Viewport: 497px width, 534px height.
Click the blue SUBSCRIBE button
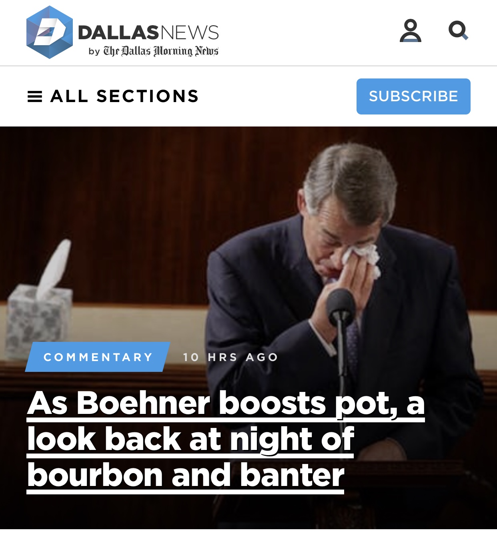tap(413, 96)
